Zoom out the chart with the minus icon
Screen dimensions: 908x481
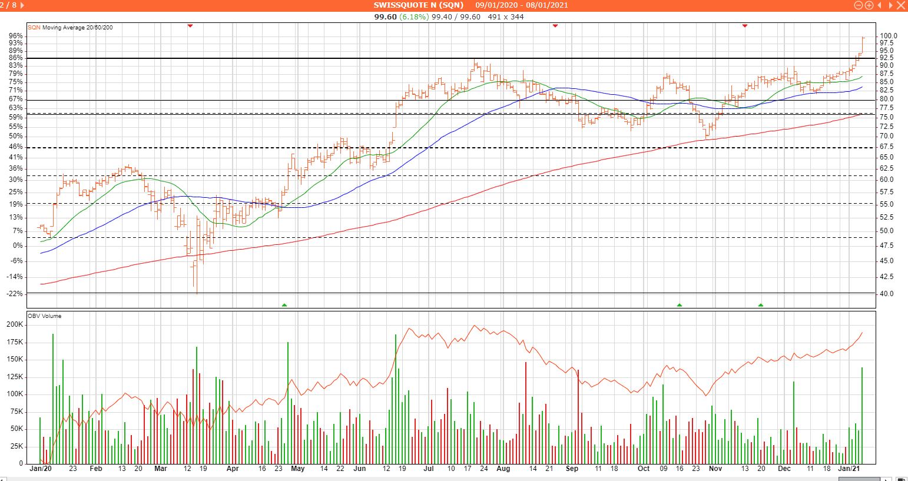point(859,5)
